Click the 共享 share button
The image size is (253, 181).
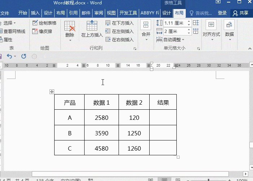point(241,13)
